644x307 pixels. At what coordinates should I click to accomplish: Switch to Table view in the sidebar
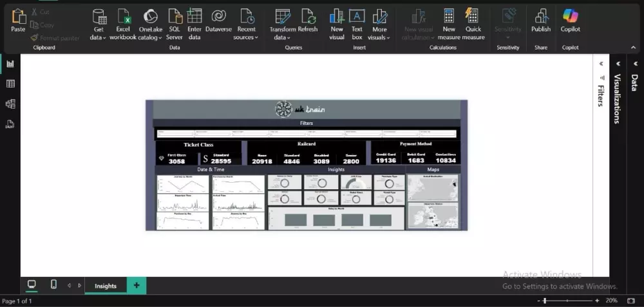click(x=10, y=84)
